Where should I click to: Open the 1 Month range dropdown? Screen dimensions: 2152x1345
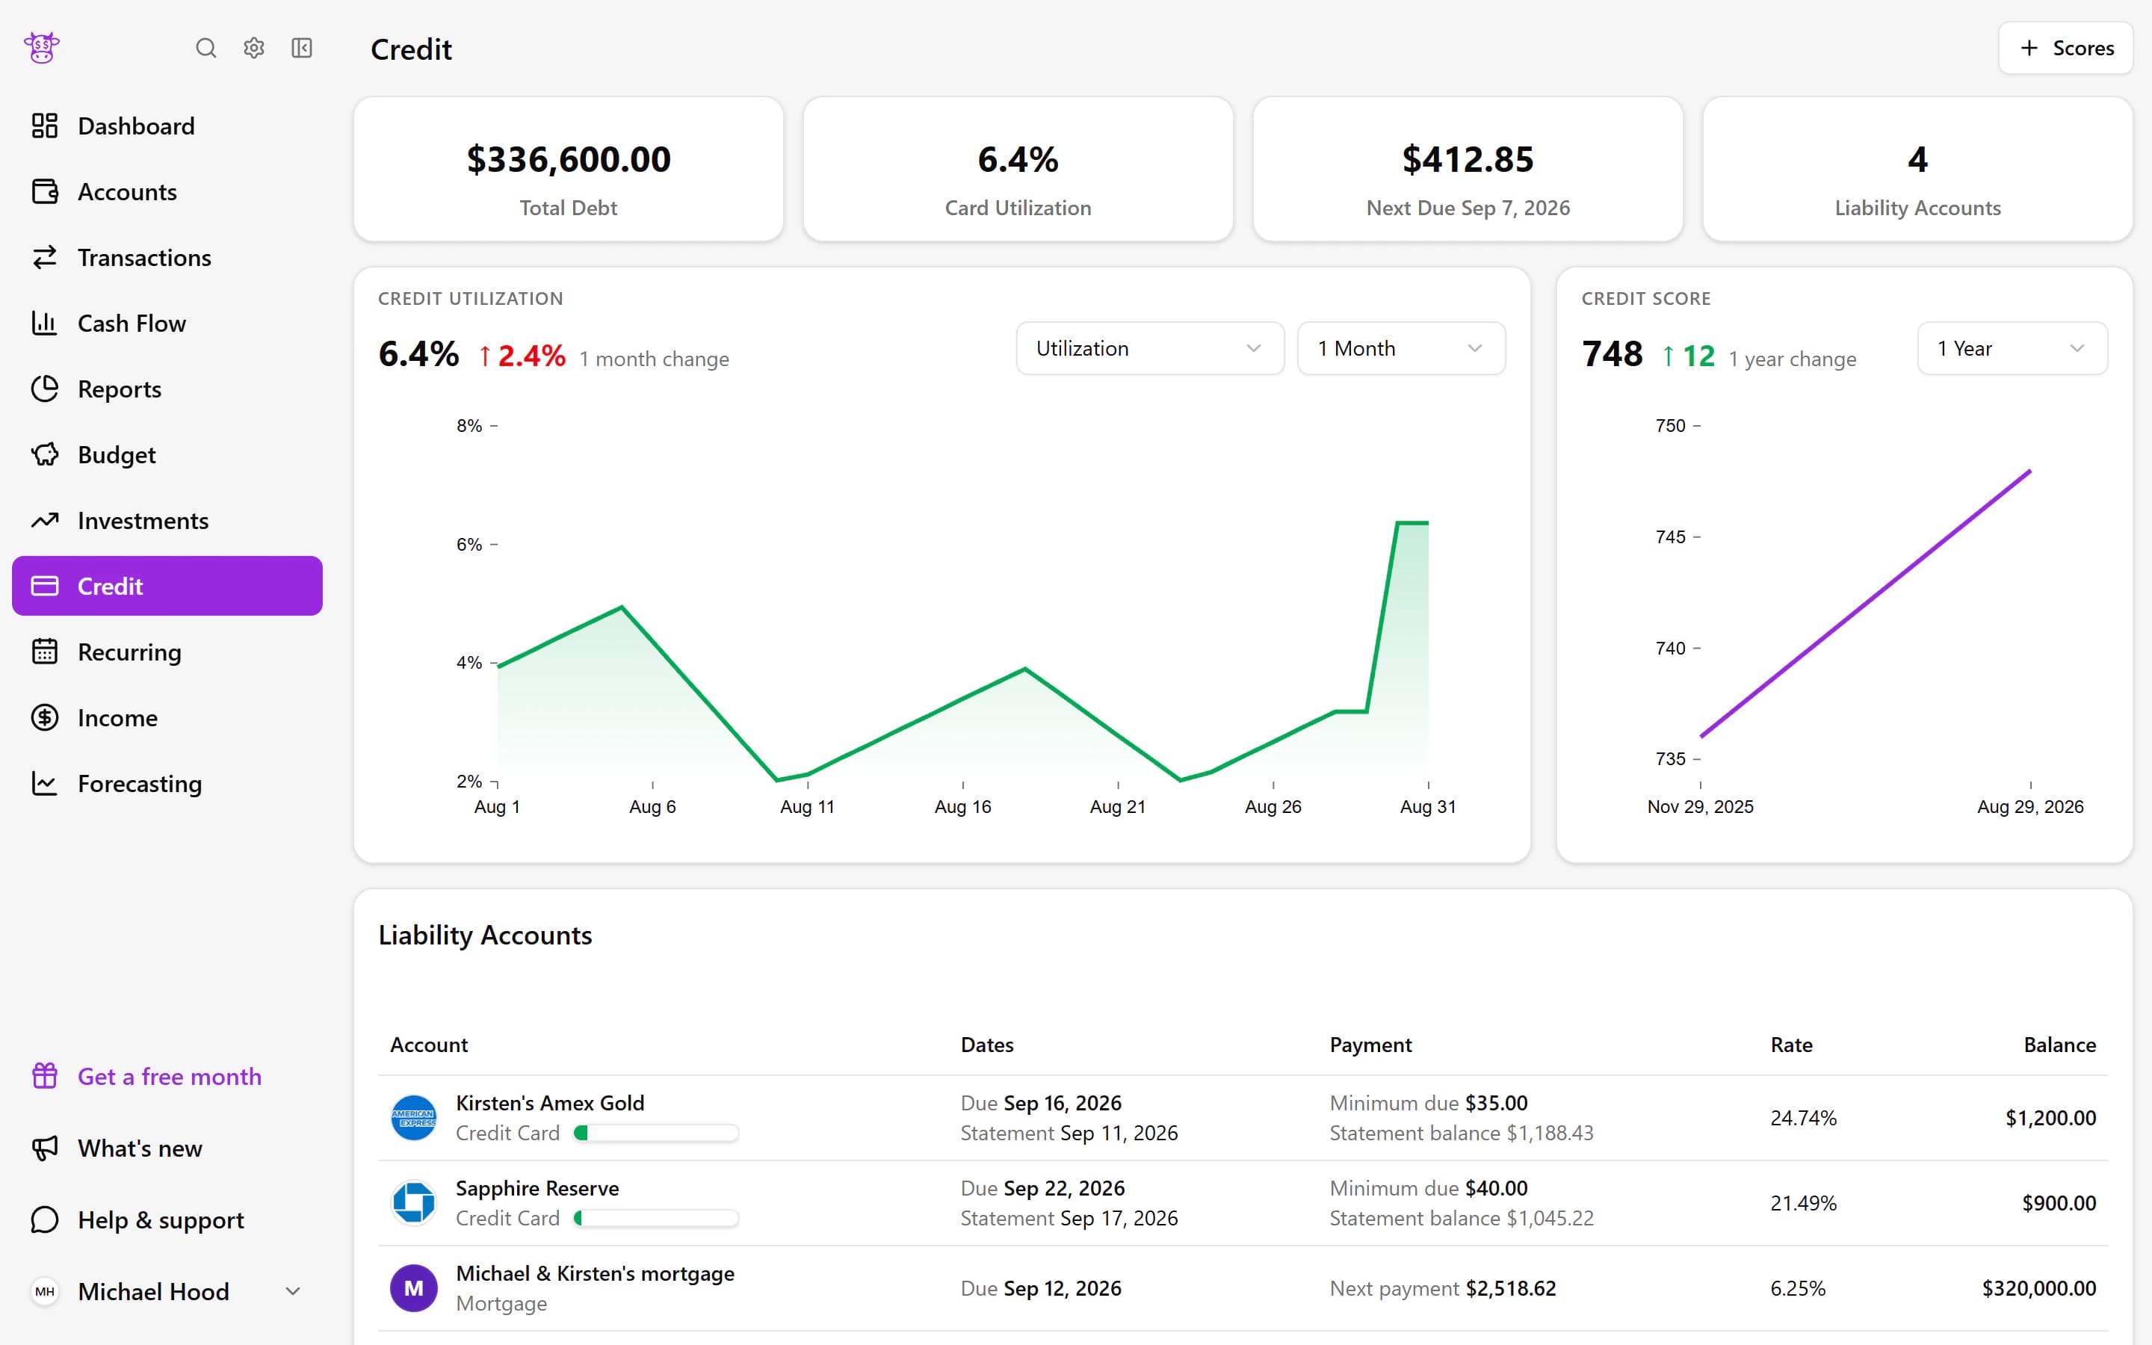click(x=1400, y=349)
